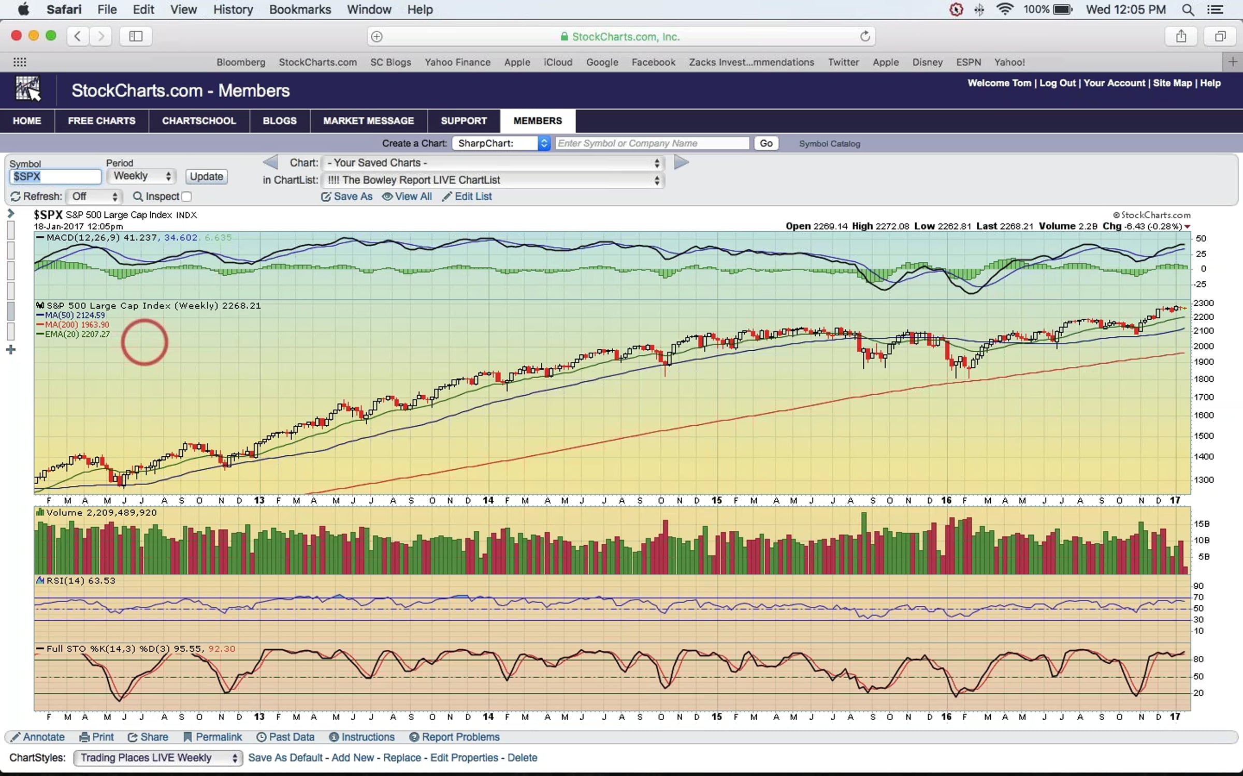Screen dimensions: 1243x776
Task: Click Delete chart style link
Action: point(522,758)
